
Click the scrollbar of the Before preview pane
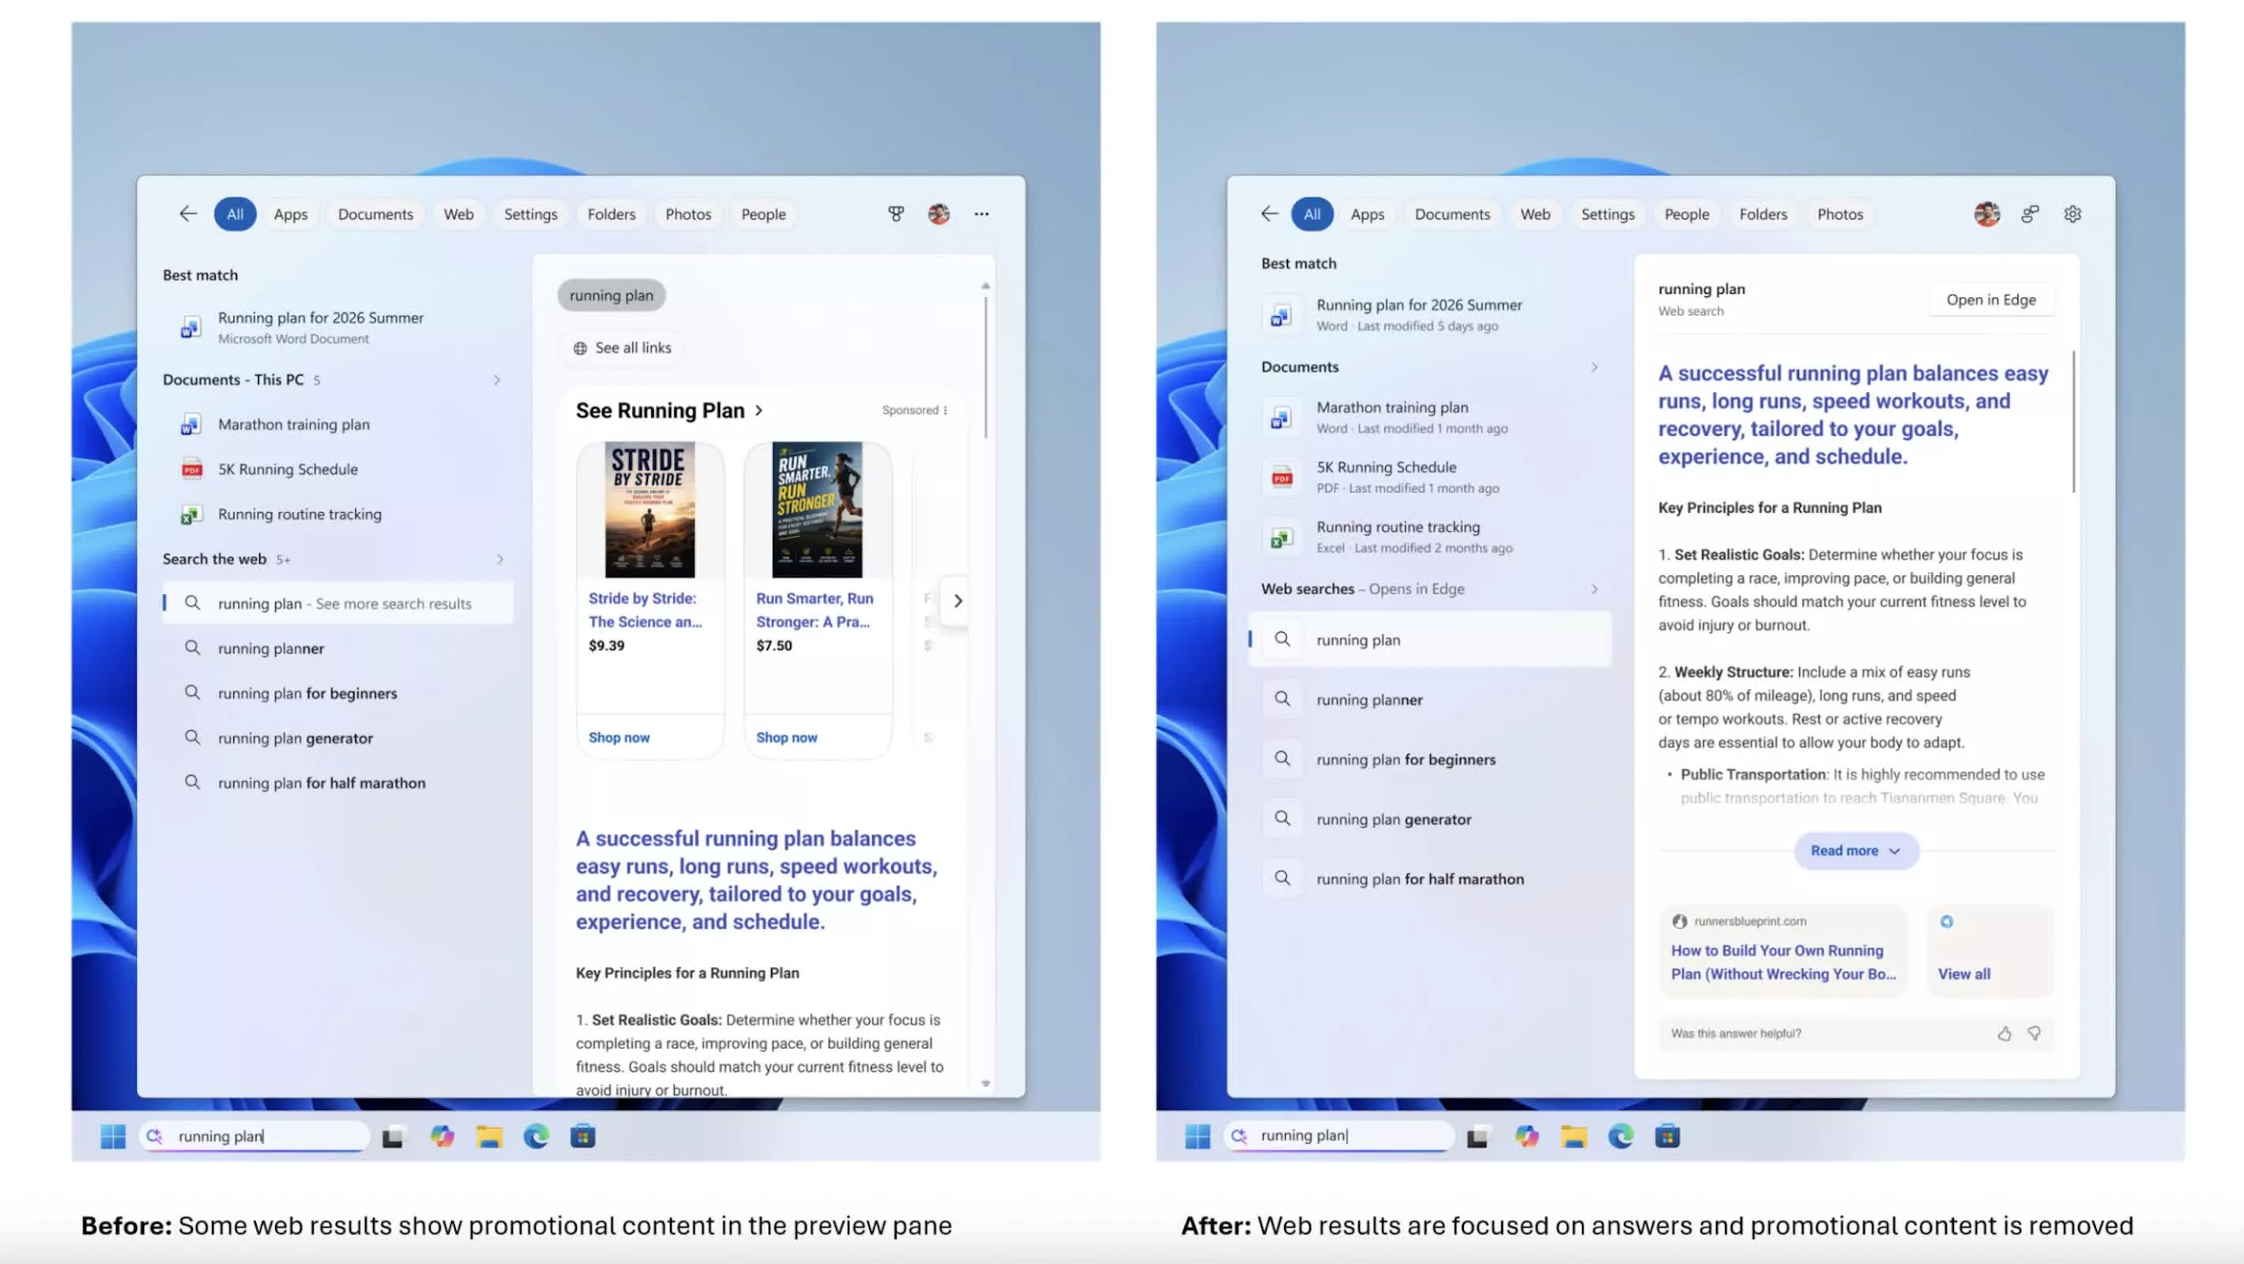click(985, 366)
